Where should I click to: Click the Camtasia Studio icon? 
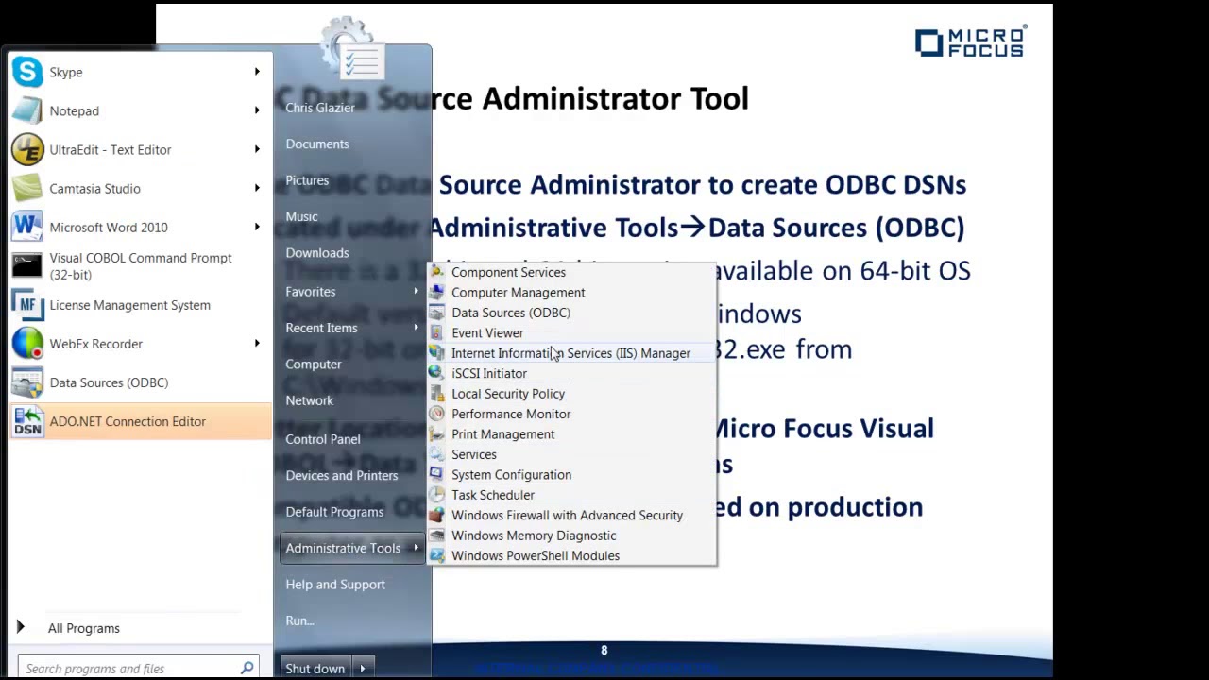(x=27, y=188)
